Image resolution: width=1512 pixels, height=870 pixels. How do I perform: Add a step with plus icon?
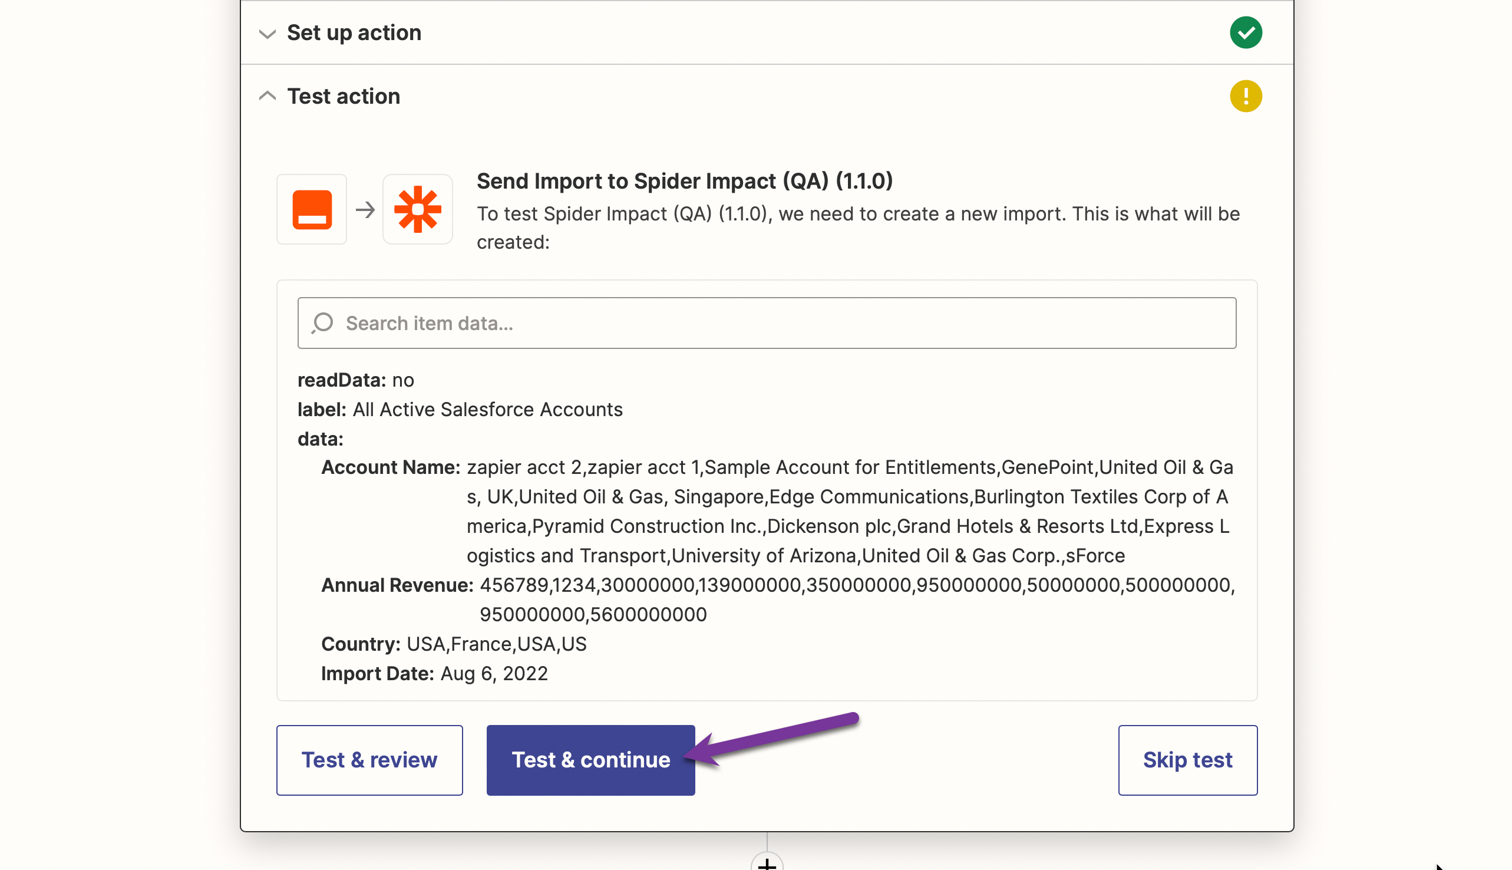pos(766,863)
